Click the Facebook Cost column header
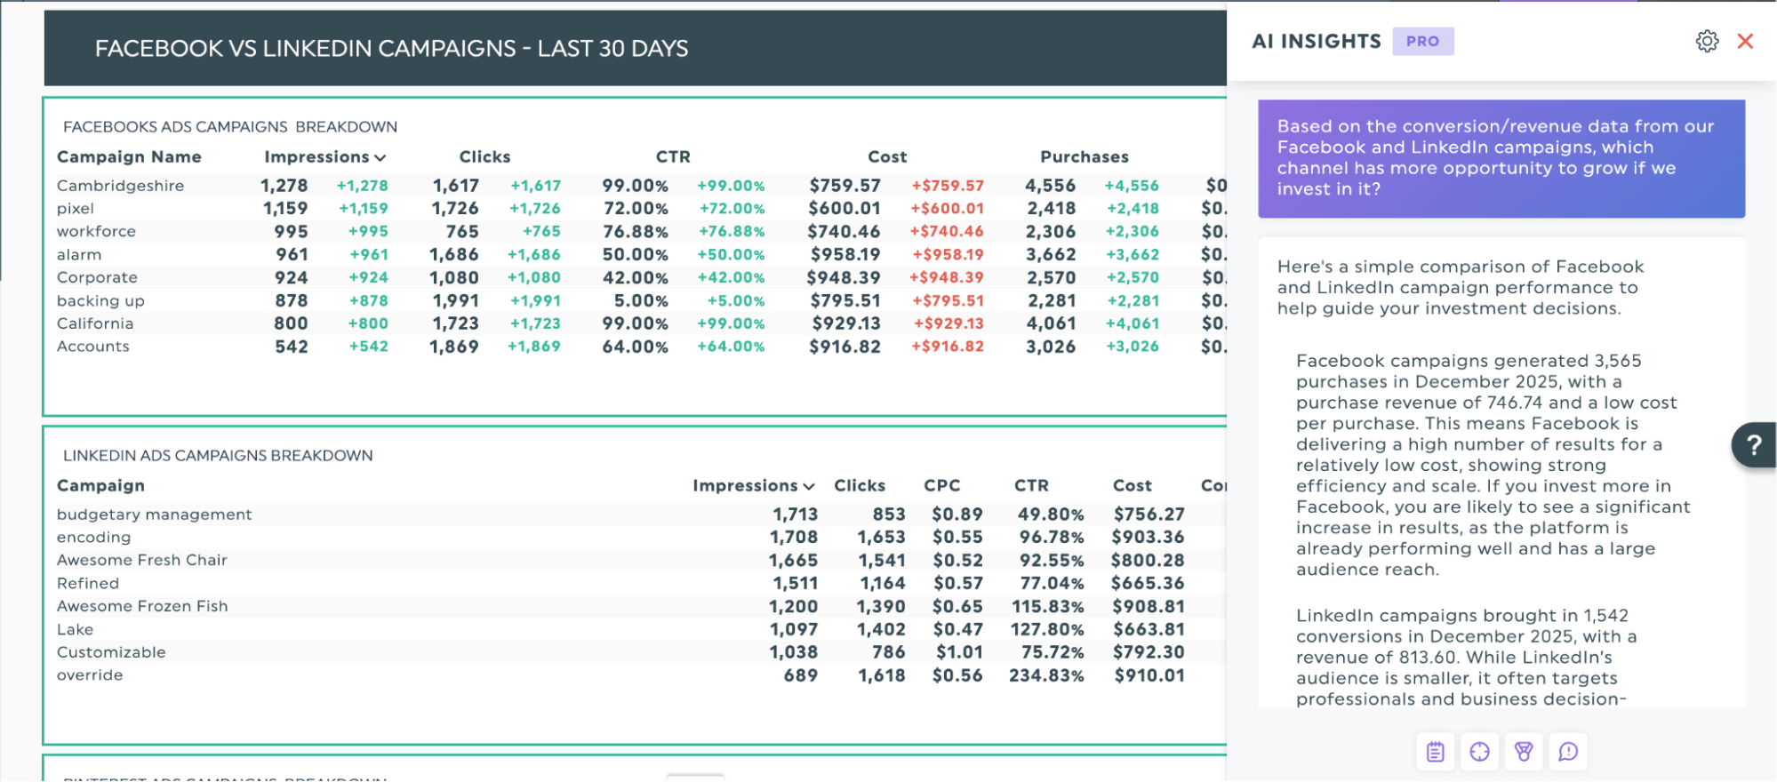 [x=887, y=157]
